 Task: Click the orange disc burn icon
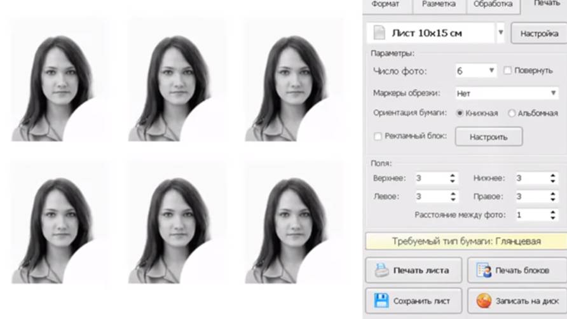pyautogui.click(x=484, y=301)
